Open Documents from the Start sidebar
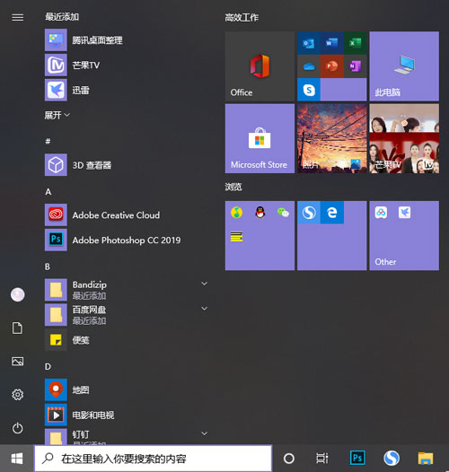The height and width of the screenshot is (472, 449). [17, 328]
